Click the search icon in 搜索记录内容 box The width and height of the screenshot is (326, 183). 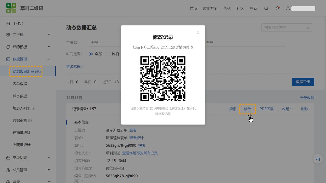308,27
